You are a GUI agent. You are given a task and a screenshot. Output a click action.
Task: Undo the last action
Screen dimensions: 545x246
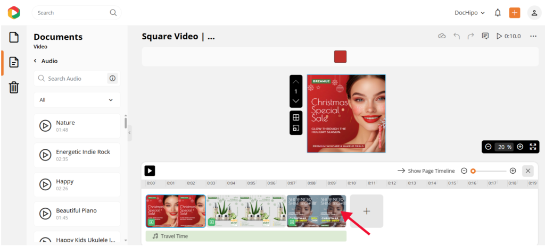457,36
